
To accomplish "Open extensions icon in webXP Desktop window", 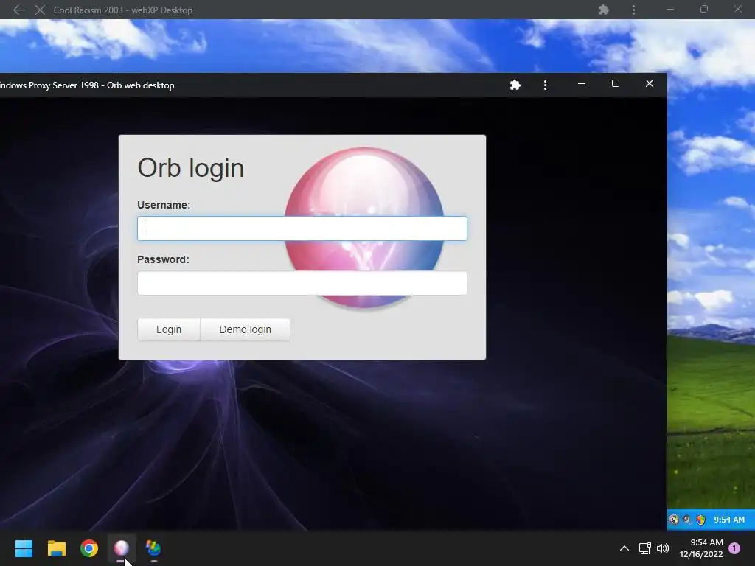I will click(x=604, y=10).
